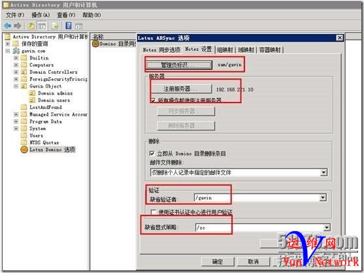Image resolution: width=364 pixels, height=273 pixels.
Task: Click the 注册服务器 button
Action: click(182, 89)
